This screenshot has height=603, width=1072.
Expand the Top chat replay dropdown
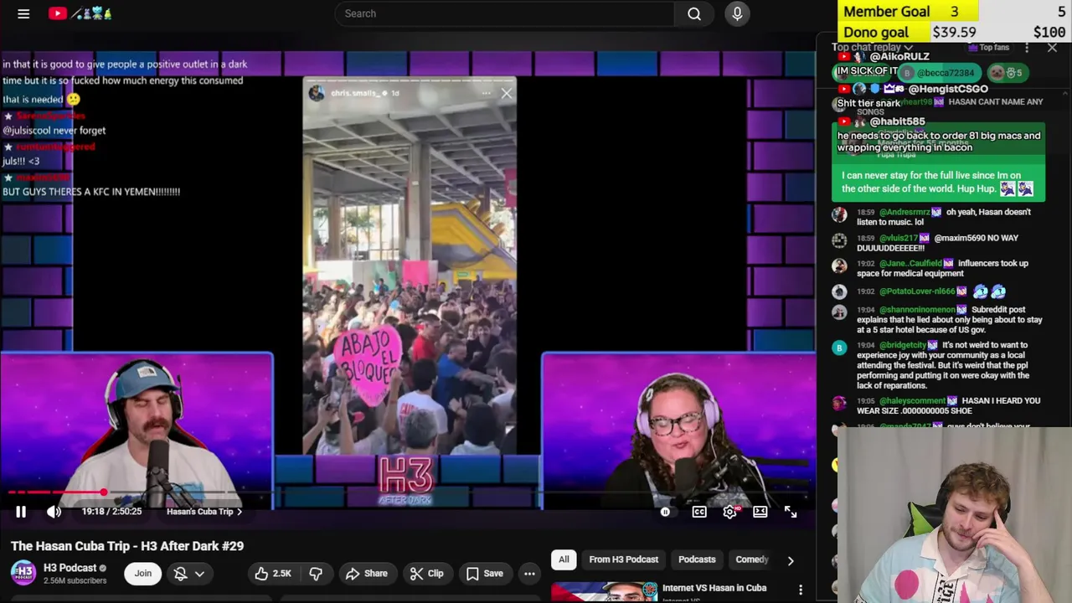872,48
